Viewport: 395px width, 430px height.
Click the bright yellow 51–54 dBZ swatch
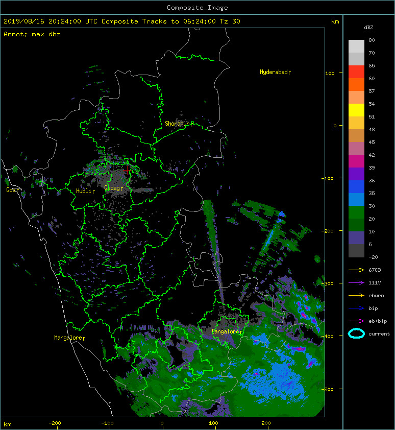356,110
